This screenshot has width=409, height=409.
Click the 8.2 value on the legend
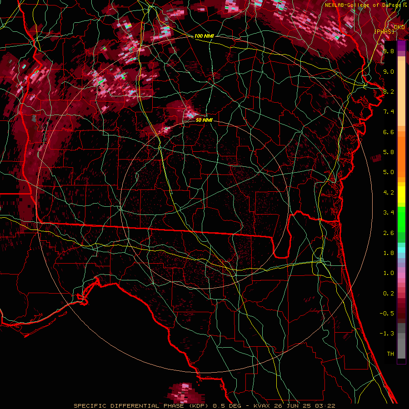pos(389,91)
